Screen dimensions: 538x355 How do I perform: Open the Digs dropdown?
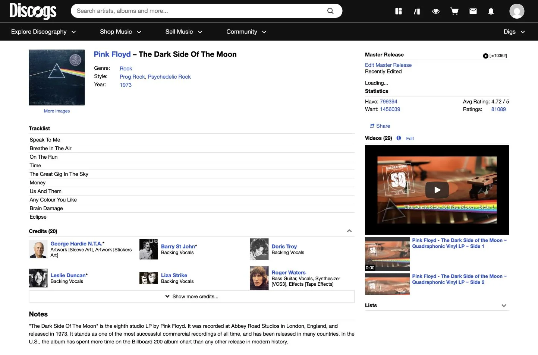(x=514, y=32)
